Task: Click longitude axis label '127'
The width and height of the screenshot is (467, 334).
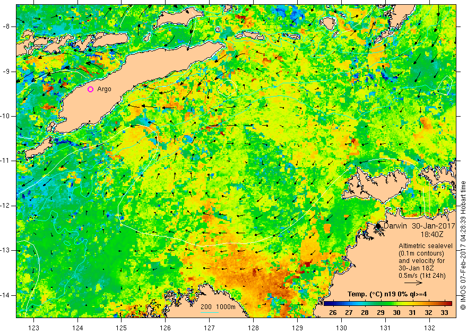Action: 210,328
